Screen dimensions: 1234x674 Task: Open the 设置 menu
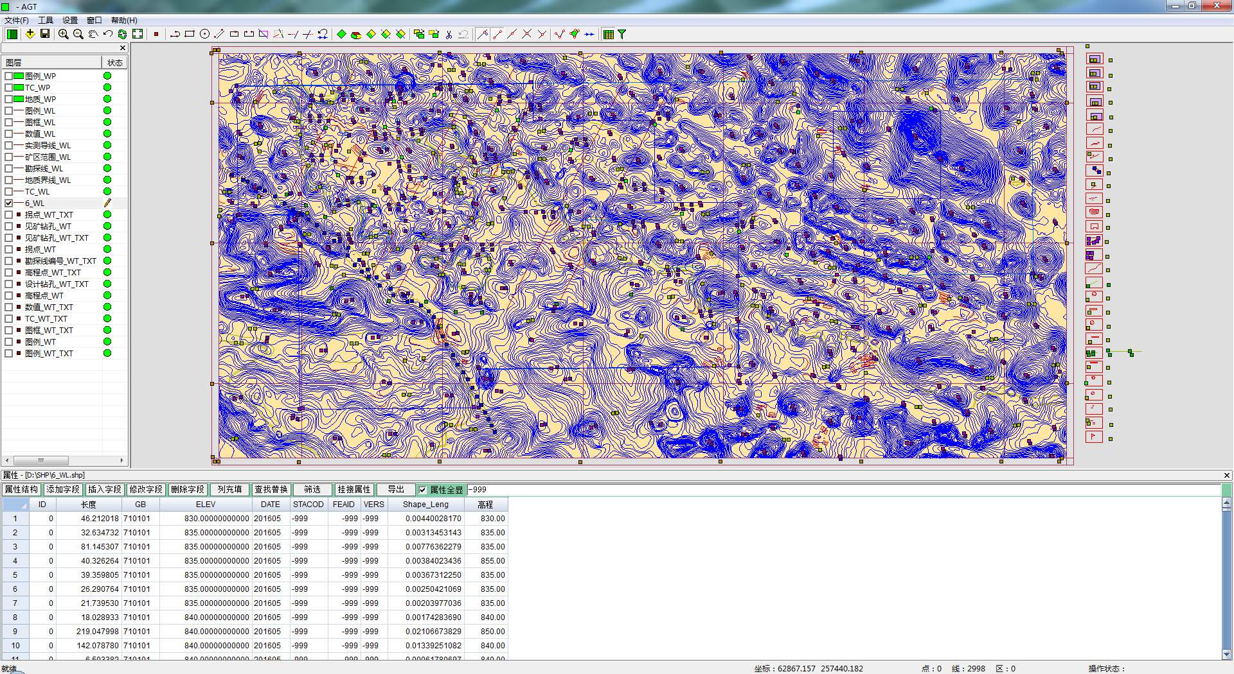pyautogui.click(x=70, y=20)
